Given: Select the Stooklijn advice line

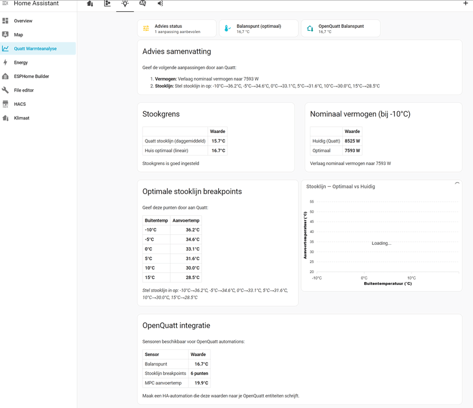Looking at the screenshot, I should (x=267, y=86).
